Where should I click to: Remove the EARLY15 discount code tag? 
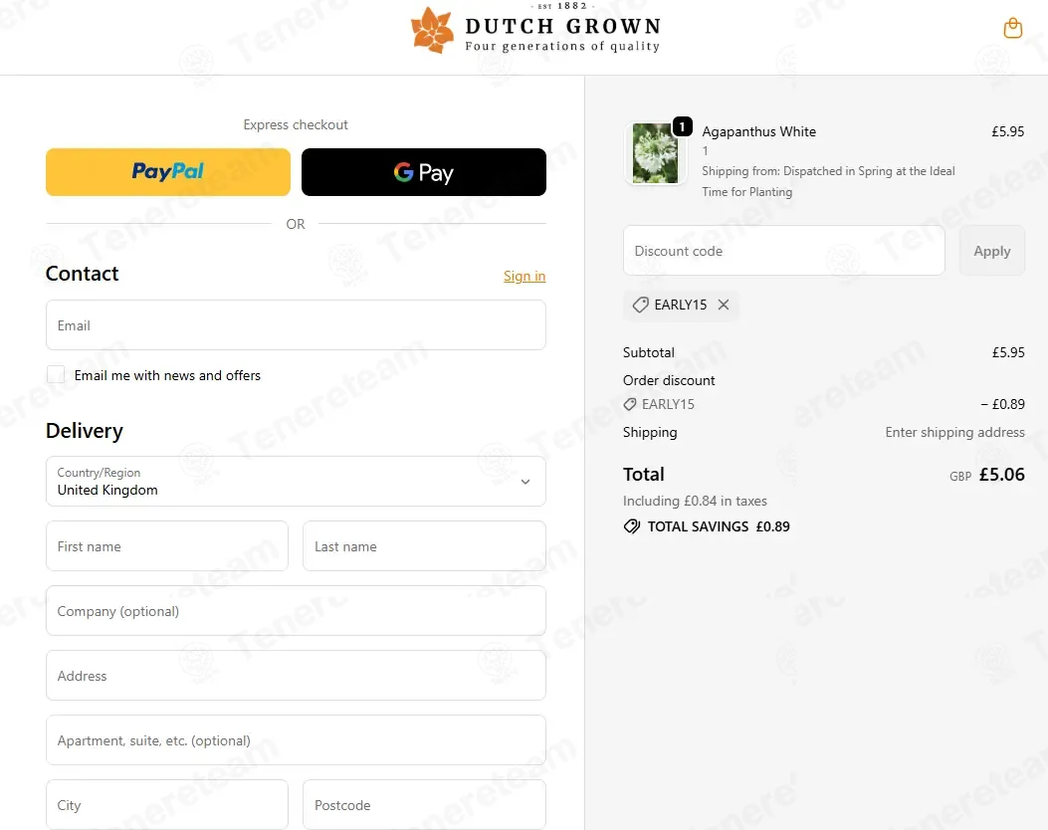coord(724,305)
